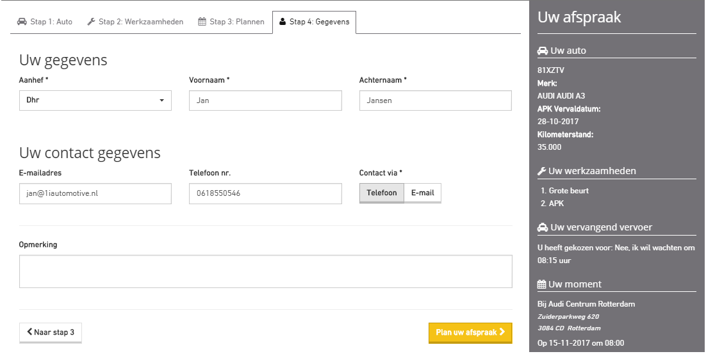
Task: Switch to Stap 2: Werkzaamheden tab
Action: coord(135,22)
